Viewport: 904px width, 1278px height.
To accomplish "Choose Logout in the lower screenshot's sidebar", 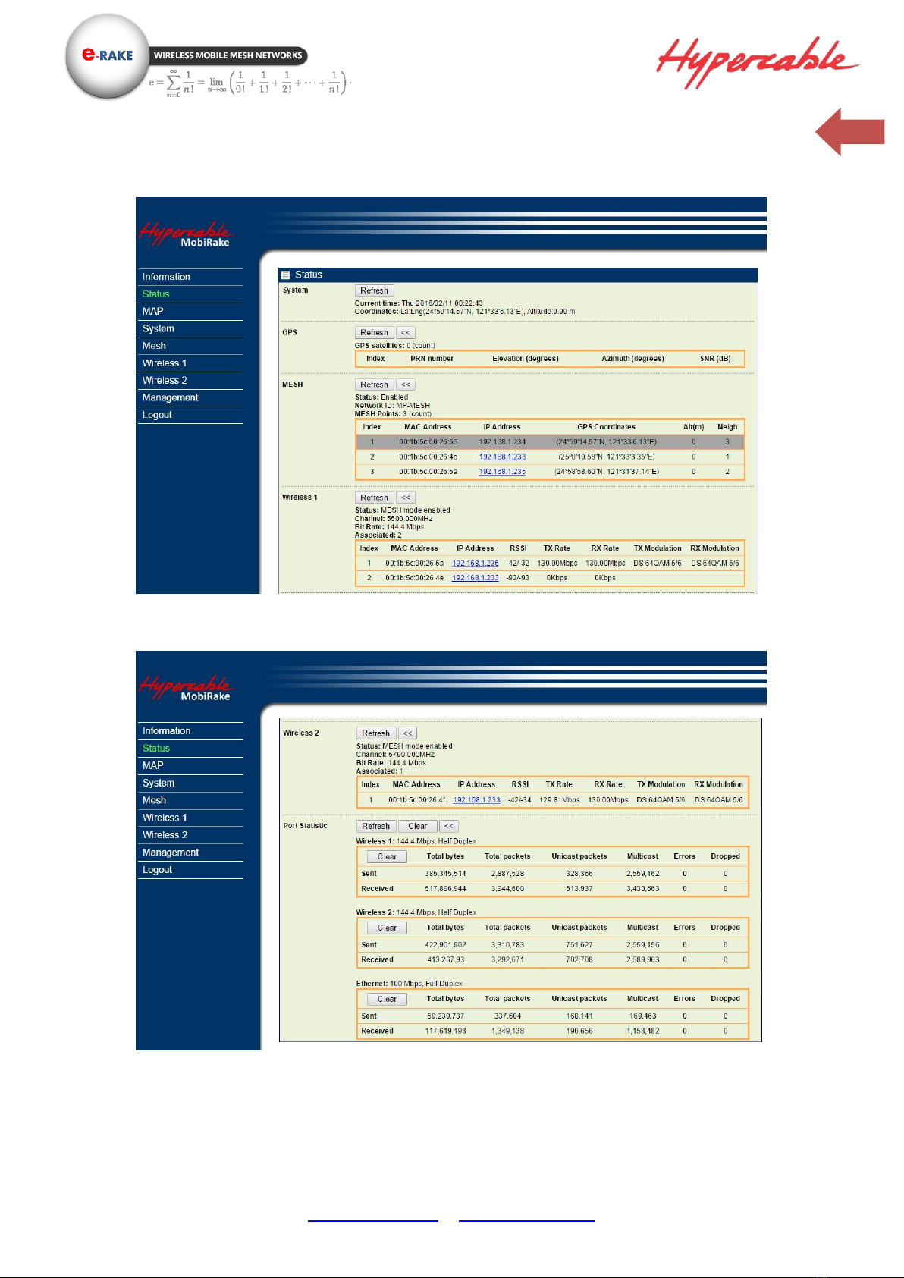I will point(158,870).
